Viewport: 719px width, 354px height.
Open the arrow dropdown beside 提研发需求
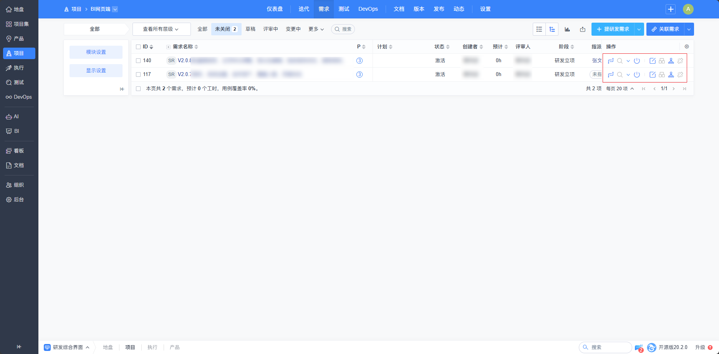tap(639, 29)
